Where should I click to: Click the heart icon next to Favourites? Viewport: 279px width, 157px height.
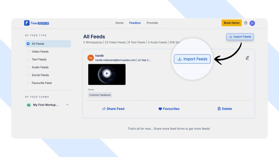click(x=161, y=109)
